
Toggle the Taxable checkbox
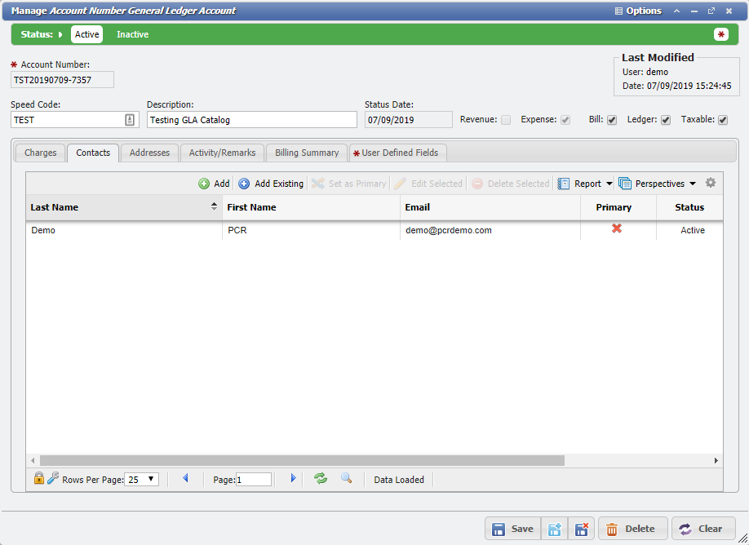pos(723,119)
